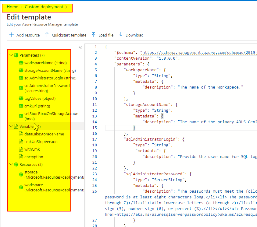
Task: Select setSbdcRbacOnStorageAccount (bool) parameter
Action: pos(52,116)
